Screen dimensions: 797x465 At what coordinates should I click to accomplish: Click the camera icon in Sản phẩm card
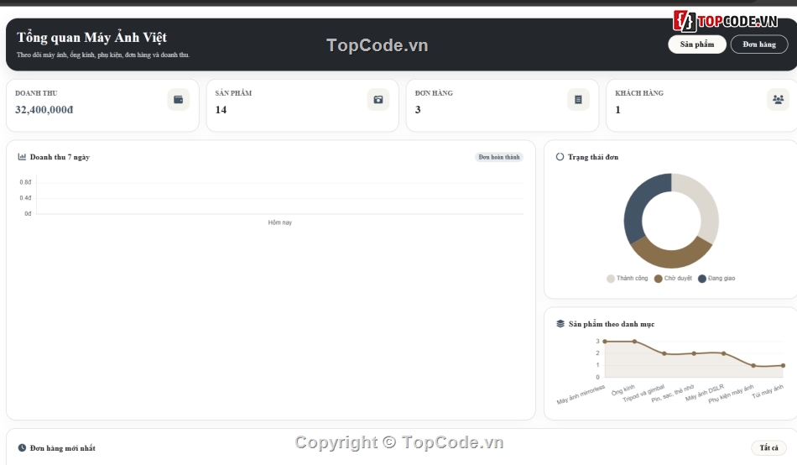pos(378,99)
